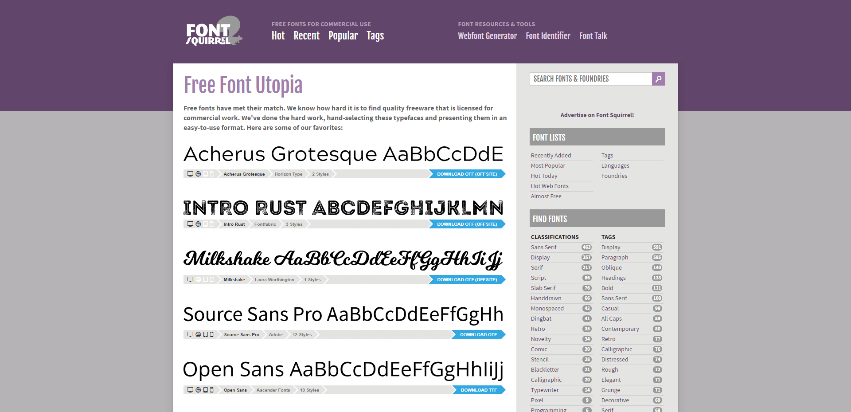
Task: Open the Webfont Generator tool
Action: [x=487, y=36]
